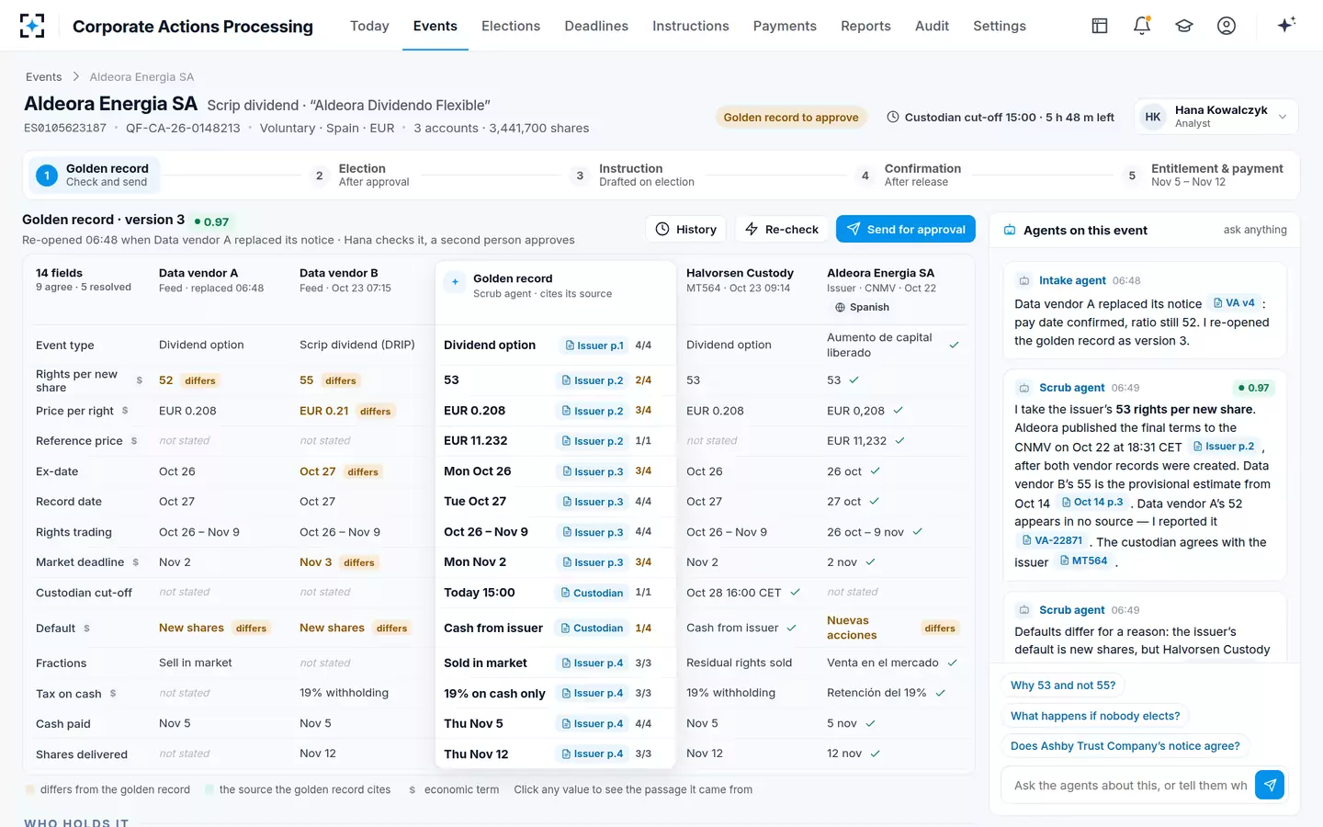Viewport: 1323px width, 827px height.
Task: Ask "Why 53 and not 55?"
Action: [x=1063, y=685]
